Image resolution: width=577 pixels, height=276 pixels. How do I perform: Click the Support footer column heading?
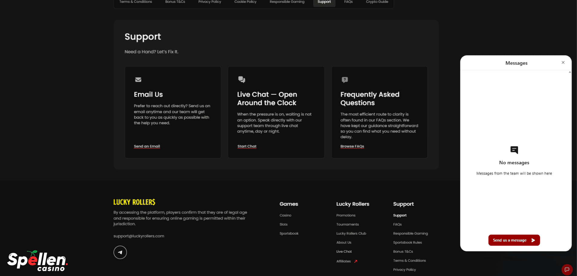(x=404, y=204)
